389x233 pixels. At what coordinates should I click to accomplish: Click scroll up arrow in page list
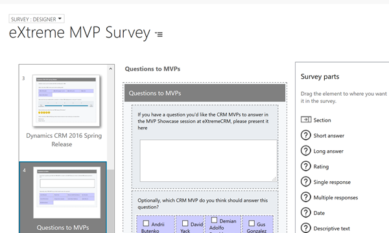click(x=111, y=69)
